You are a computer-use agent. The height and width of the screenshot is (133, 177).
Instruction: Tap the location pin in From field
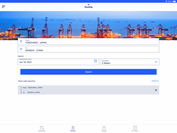click(x=21, y=41)
